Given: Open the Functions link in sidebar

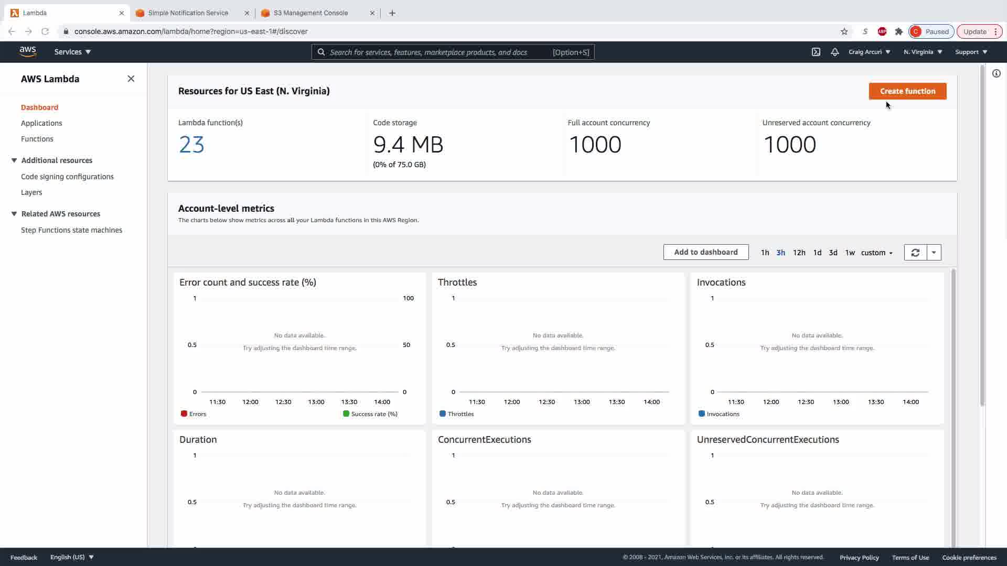Looking at the screenshot, I should [37, 139].
